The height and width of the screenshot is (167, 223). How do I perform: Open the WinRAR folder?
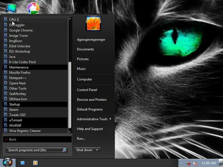(x=35, y=126)
